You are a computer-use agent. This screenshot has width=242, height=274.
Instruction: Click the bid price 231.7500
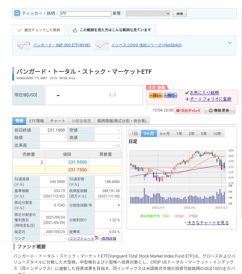coord(77,170)
